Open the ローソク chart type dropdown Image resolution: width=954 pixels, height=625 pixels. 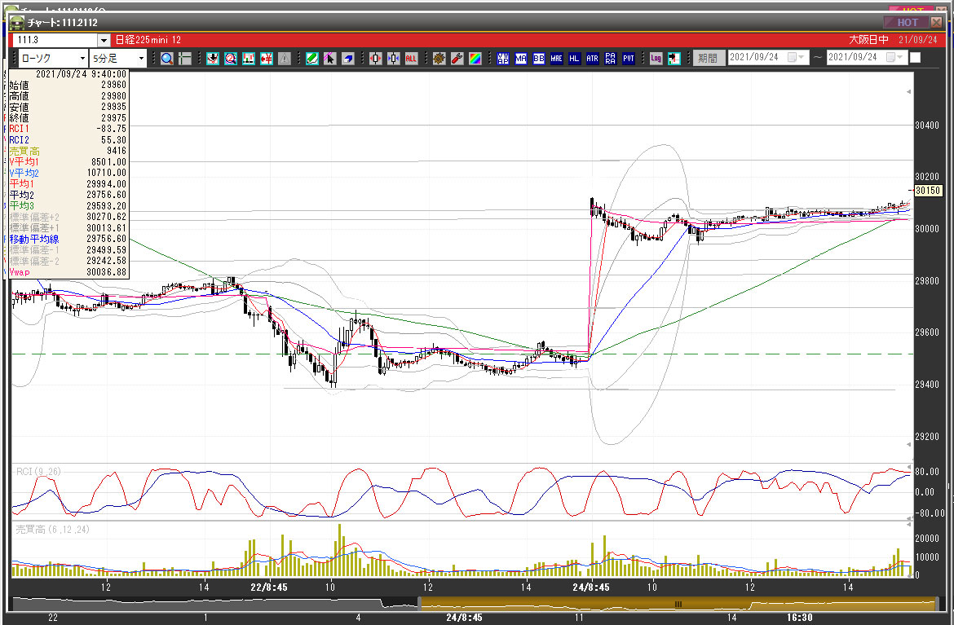click(82, 59)
